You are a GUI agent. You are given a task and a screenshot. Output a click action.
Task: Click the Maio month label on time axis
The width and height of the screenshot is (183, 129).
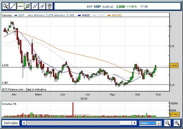39,95
